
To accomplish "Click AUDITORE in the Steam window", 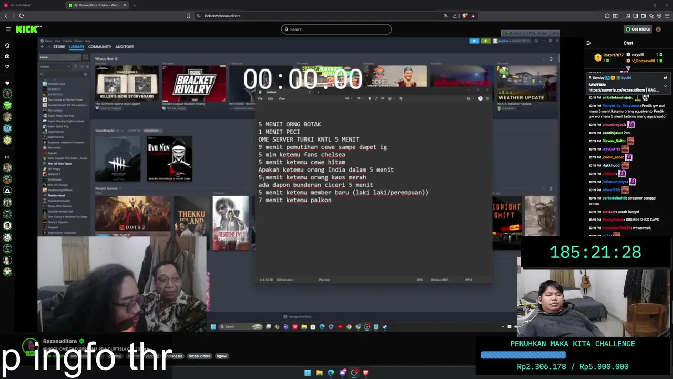I will 124,47.
